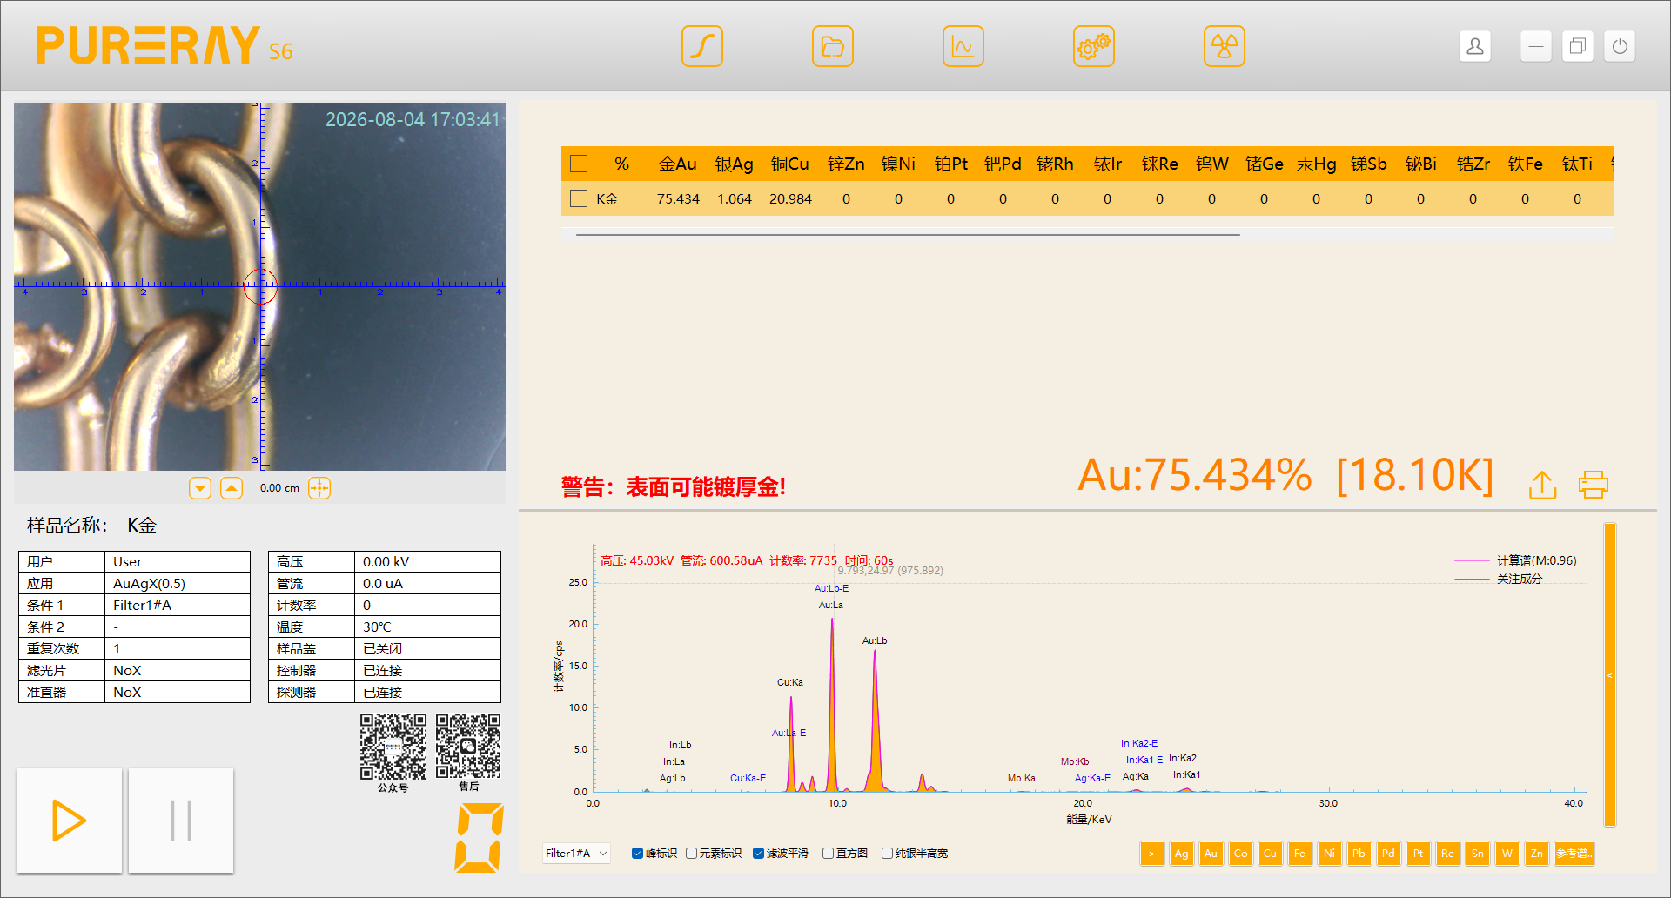Screen dimensions: 1671x898
Task: Click the official account (公众号) QR code
Action: click(393, 747)
